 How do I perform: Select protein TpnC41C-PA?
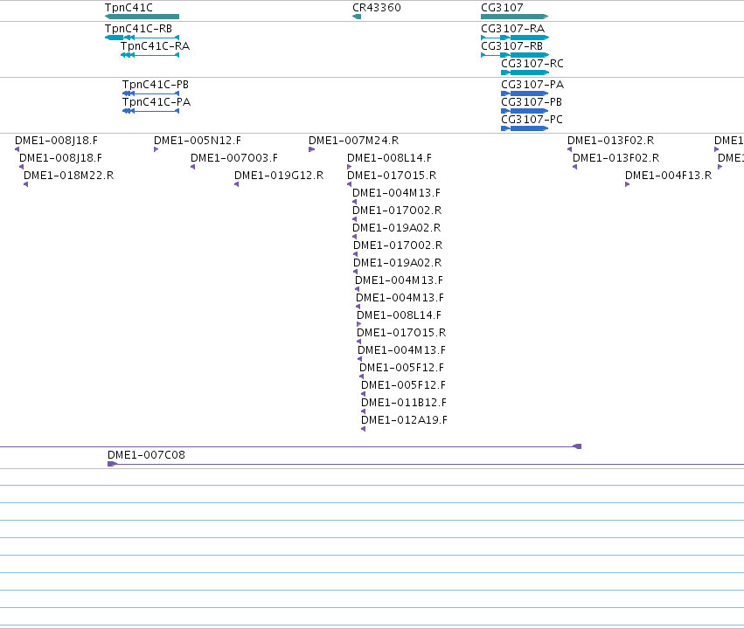click(156, 102)
